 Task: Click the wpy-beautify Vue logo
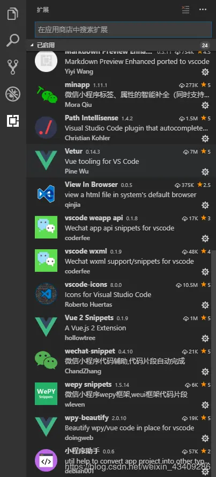46,427
